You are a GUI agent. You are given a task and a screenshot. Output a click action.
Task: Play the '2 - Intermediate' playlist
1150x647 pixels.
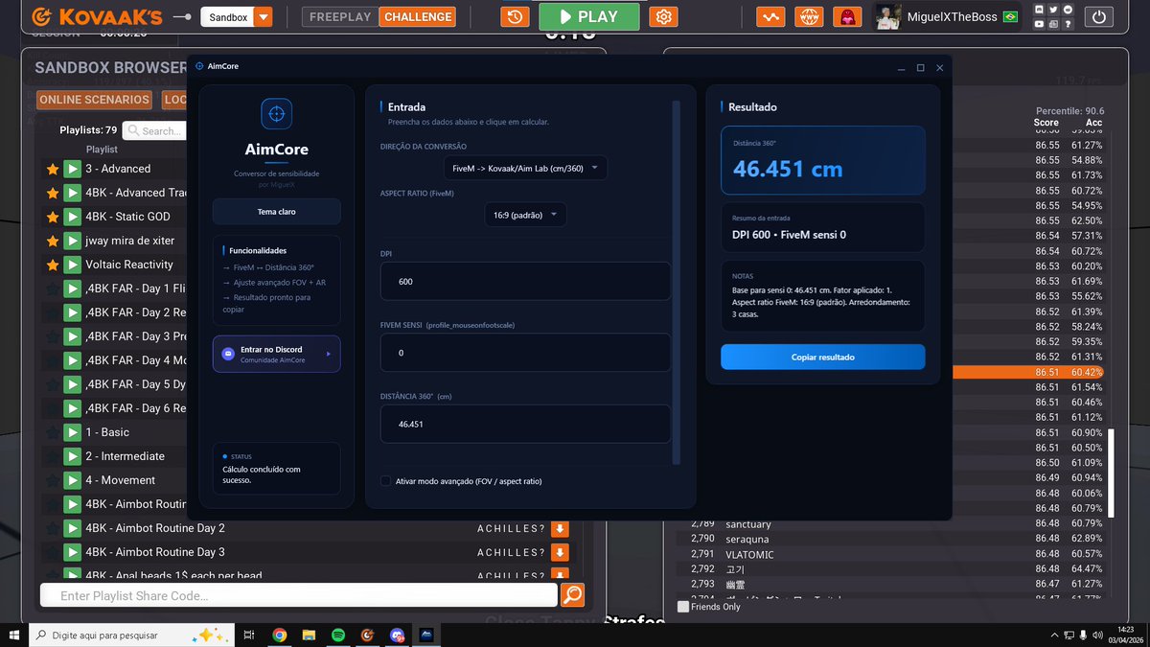pos(72,456)
